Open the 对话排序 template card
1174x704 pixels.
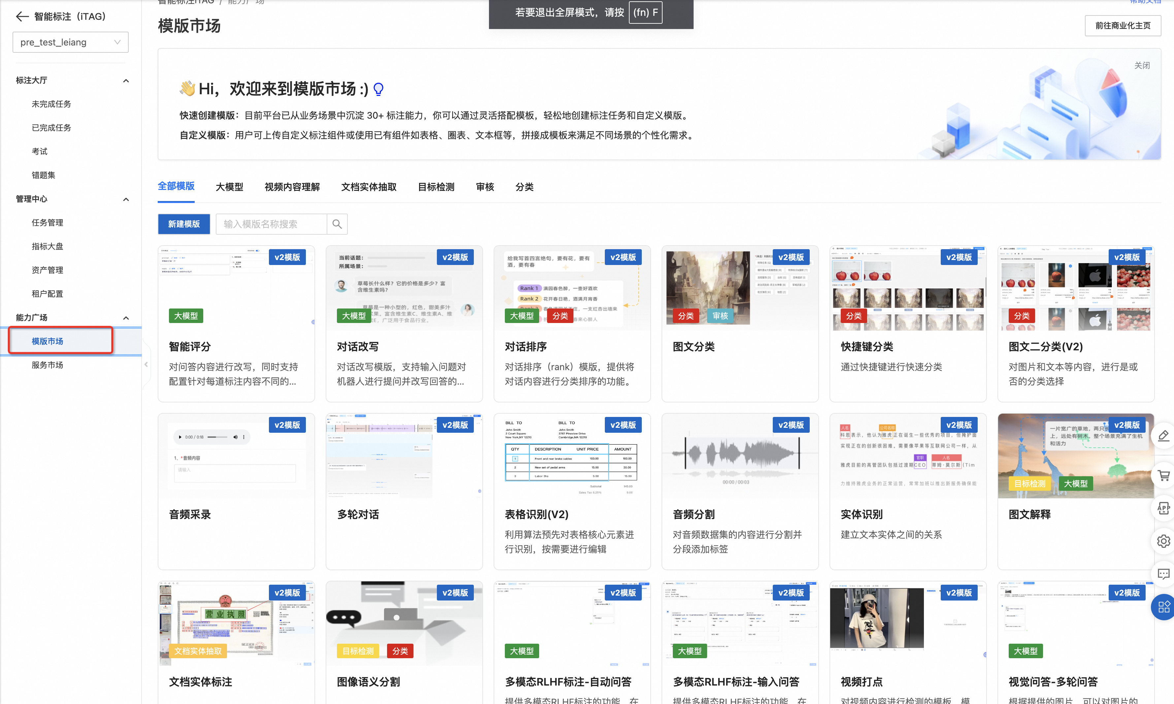572,324
